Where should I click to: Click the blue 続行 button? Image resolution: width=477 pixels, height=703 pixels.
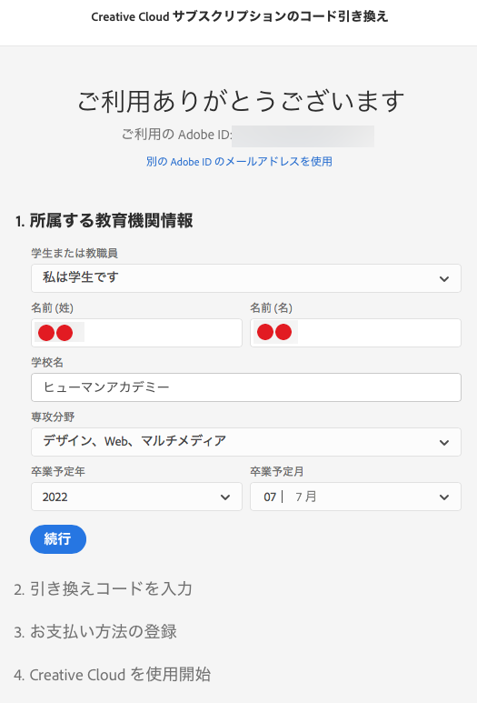(58, 539)
